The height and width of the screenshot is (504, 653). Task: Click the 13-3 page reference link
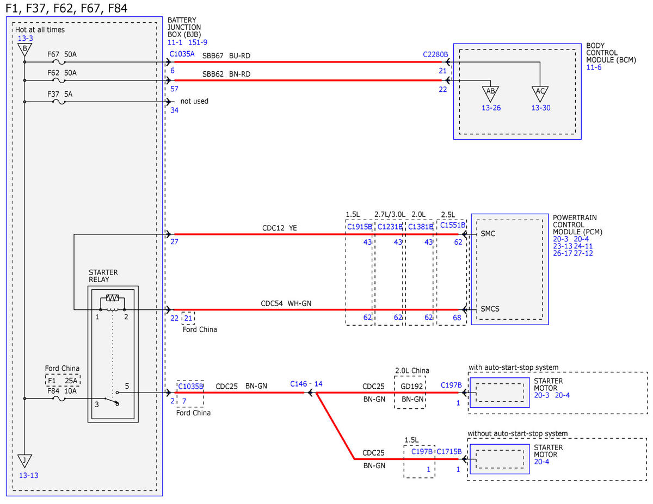point(25,39)
